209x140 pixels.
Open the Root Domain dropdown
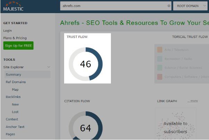tap(190, 6)
